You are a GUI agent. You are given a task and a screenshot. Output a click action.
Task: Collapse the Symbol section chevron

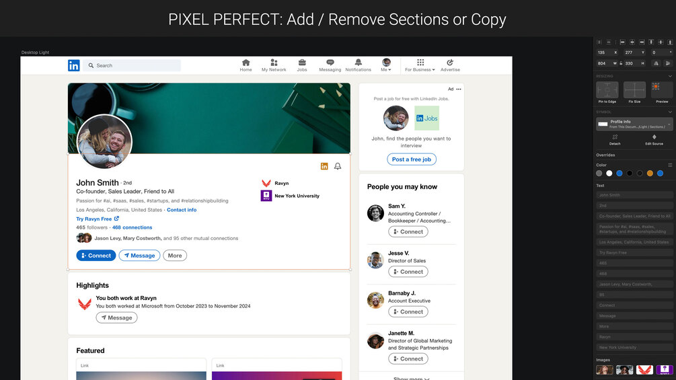click(670, 112)
